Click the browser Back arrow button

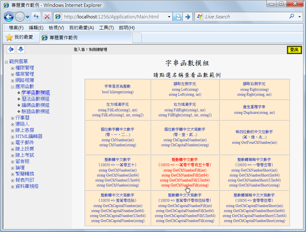click(x=9, y=17)
